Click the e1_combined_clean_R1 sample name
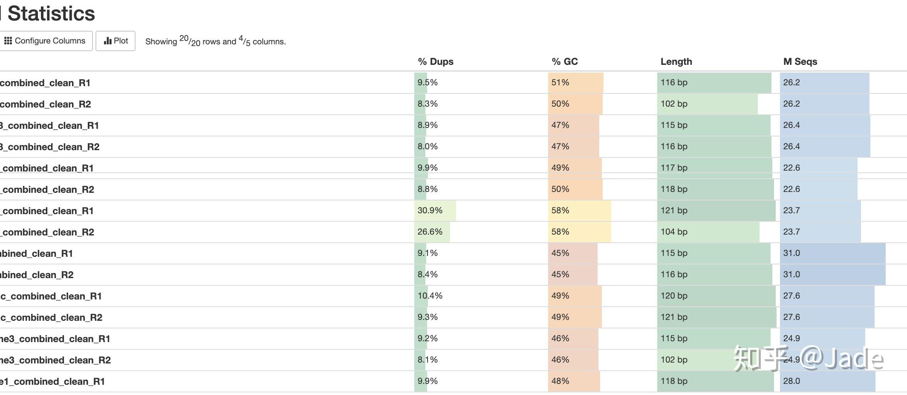Screen dimensions: 907x395 (x=52, y=381)
